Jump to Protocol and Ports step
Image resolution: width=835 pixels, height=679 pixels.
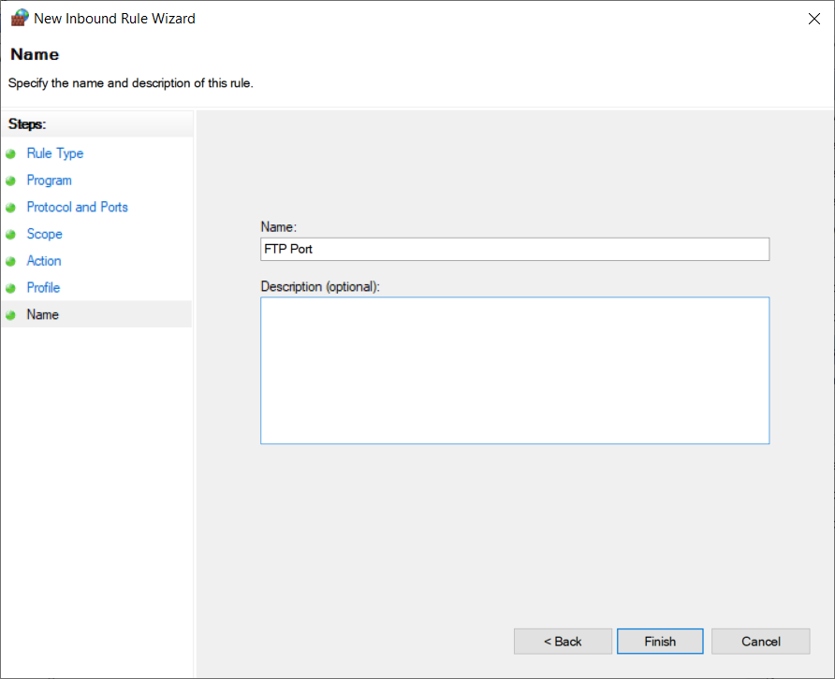[x=77, y=208]
